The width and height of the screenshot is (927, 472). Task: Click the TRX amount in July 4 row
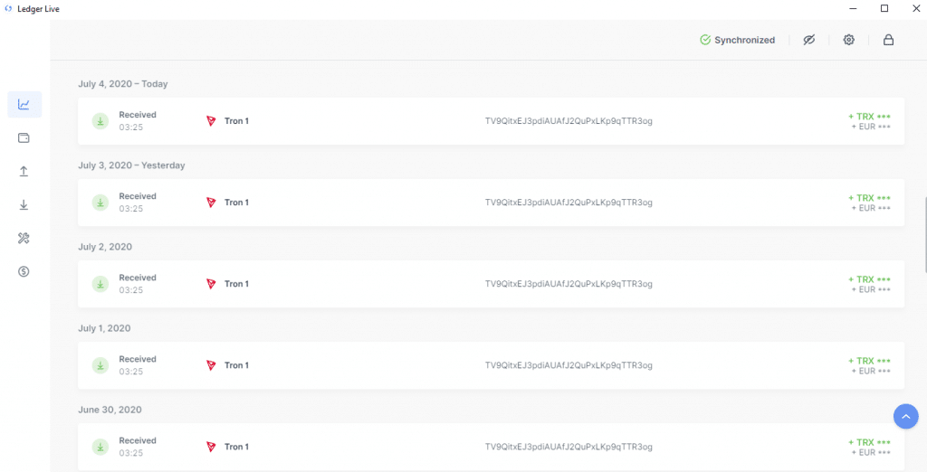[x=869, y=117]
